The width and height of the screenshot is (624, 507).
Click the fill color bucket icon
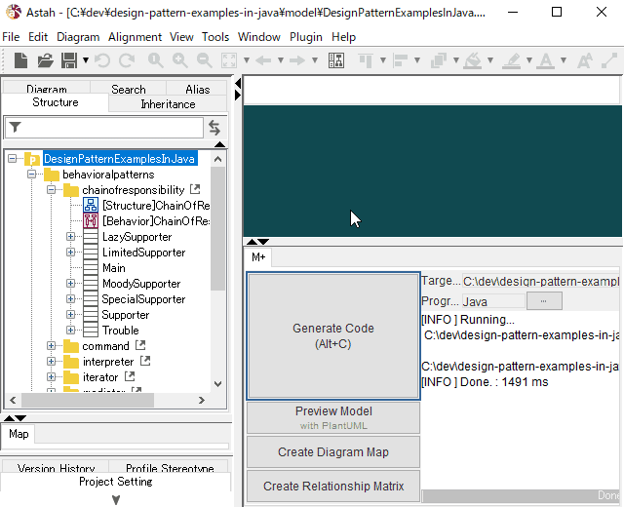(x=473, y=60)
